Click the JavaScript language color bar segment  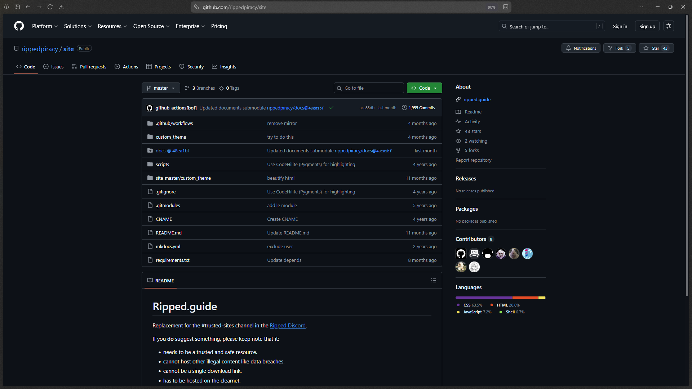coord(542,298)
